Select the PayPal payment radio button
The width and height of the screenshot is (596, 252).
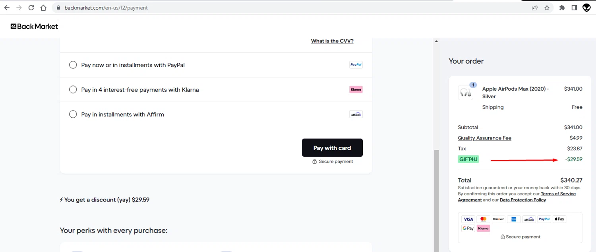point(73,65)
